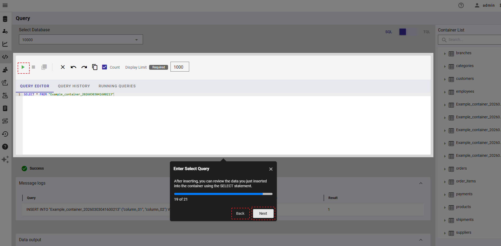Clear the editor with the X icon
The width and height of the screenshot is (501, 246).
coord(63,67)
